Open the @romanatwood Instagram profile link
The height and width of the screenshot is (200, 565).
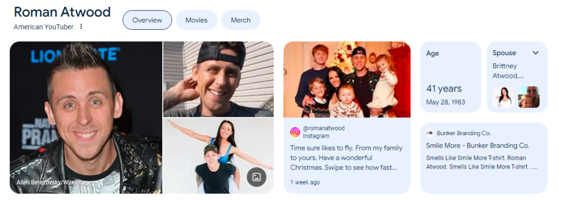click(x=323, y=128)
